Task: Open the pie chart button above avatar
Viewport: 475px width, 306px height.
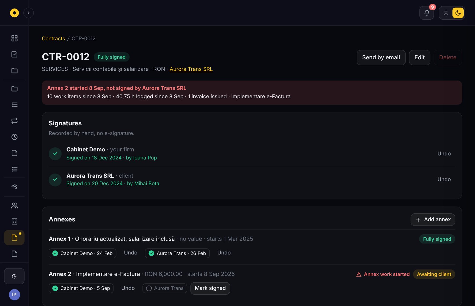Action: click(14, 276)
